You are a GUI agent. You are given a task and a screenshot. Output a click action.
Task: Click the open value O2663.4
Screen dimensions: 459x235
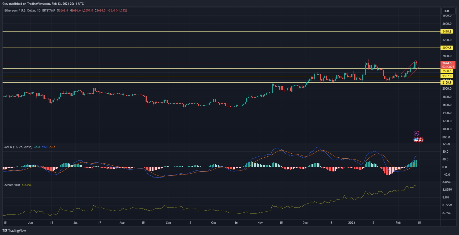62,11
